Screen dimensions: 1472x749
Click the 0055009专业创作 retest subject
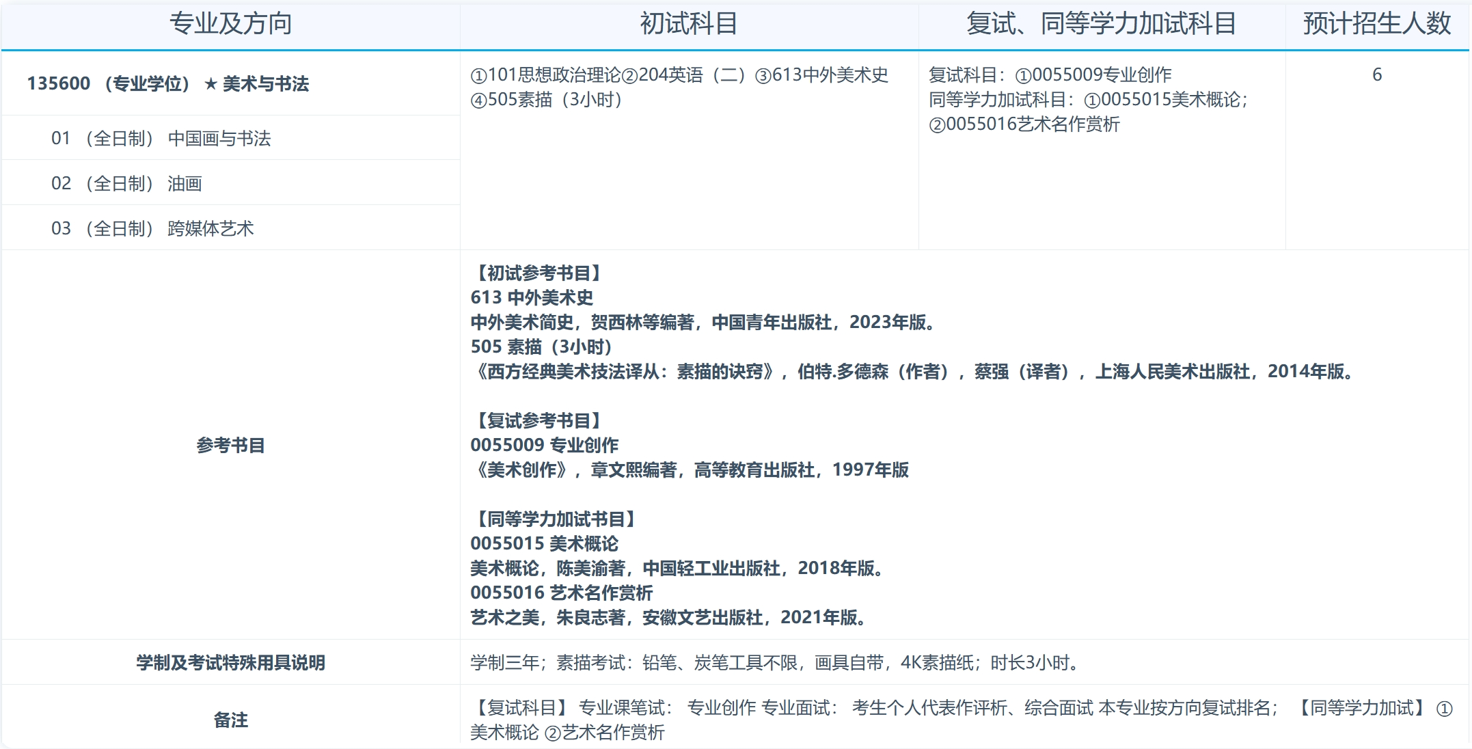[x=1093, y=74]
